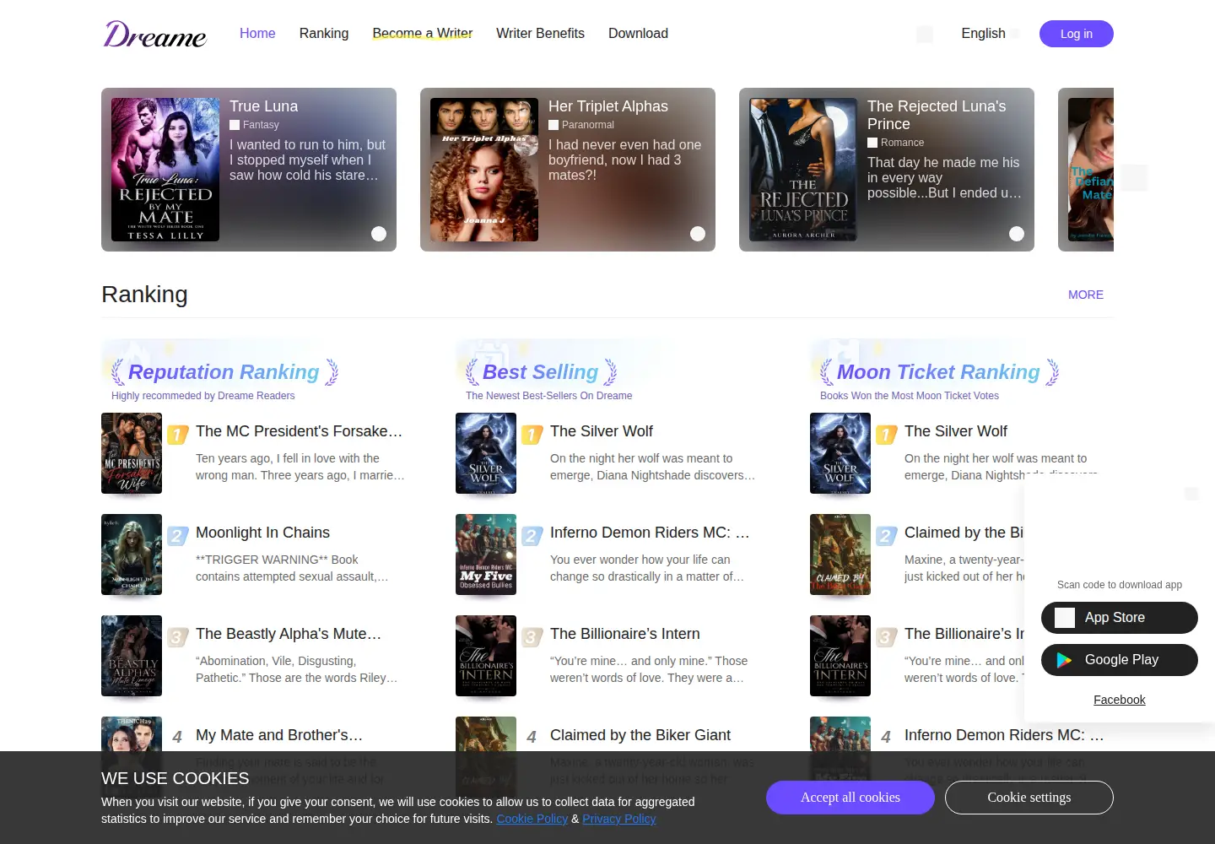Close the download app popup
Screen dimensions: 1215x844
click(1191, 494)
